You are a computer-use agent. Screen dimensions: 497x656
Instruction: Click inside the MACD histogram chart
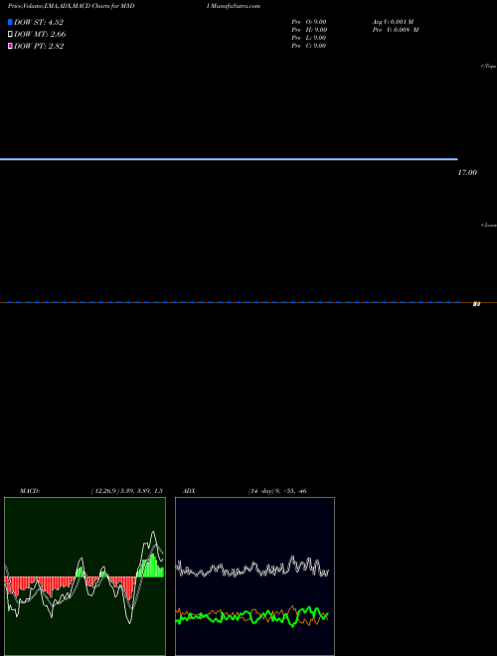84,576
